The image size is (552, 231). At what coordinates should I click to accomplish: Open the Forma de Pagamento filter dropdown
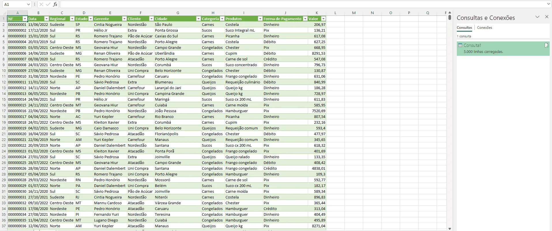305,19
